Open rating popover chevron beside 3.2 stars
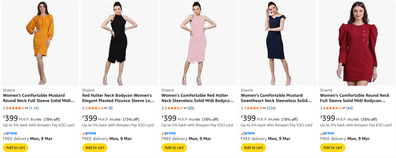Image resolution: width=396 pixels, height=158 pixels. 106,108
